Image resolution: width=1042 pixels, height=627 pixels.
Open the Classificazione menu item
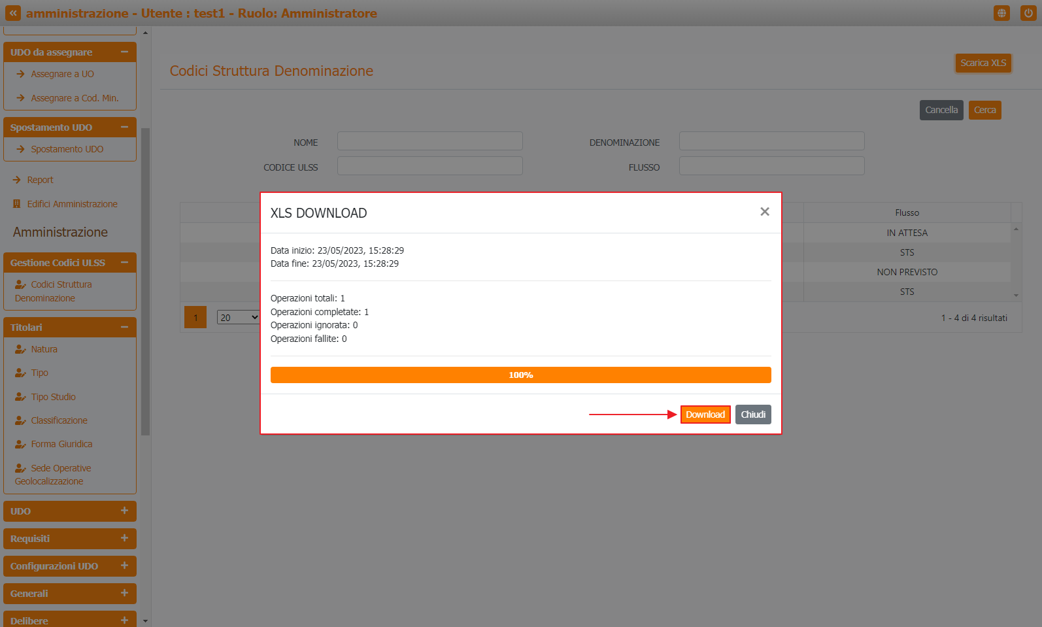point(59,420)
